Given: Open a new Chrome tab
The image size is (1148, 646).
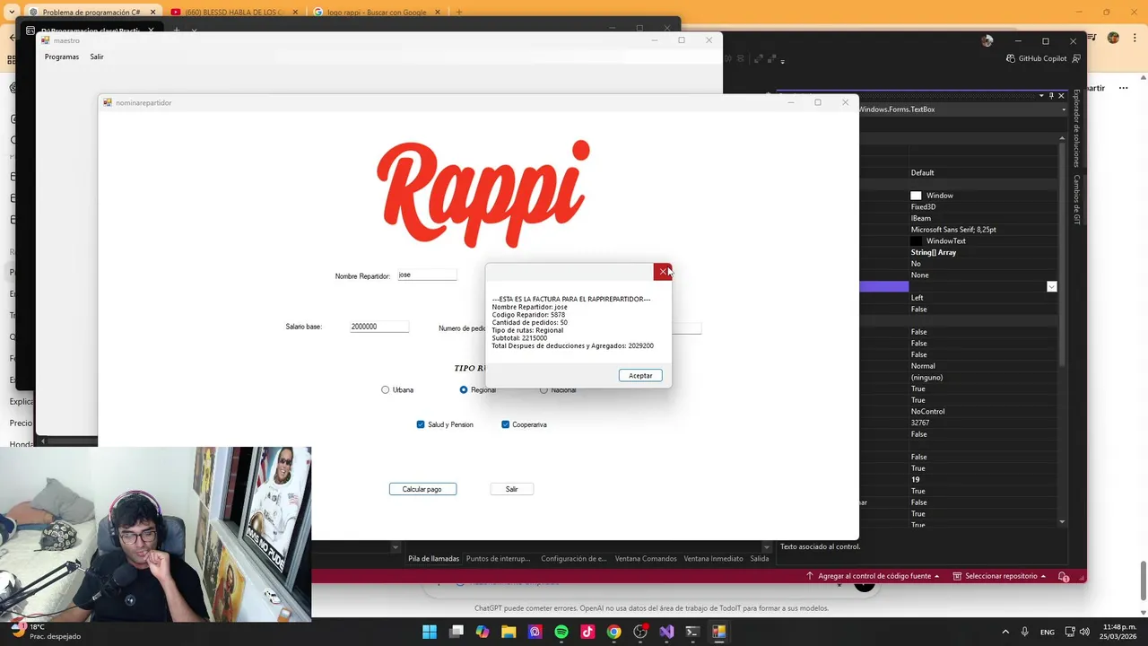Looking at the screenshot, I should 458,13.
